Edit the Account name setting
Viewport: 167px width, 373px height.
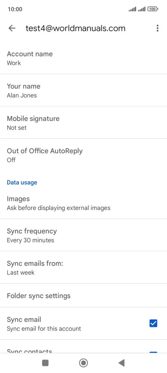[84, 58]
